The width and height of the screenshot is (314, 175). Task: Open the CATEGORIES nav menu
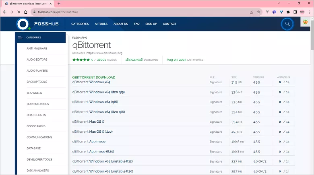(80, 24)
